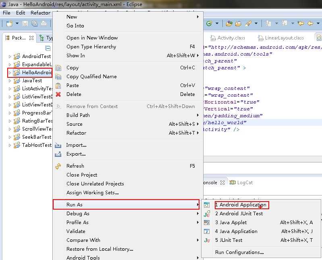Viewport: 322px width, 260px height.
Task: Click the Open Task folder toolbar icon
Action: pyautogui.click(x=238, y=24)
